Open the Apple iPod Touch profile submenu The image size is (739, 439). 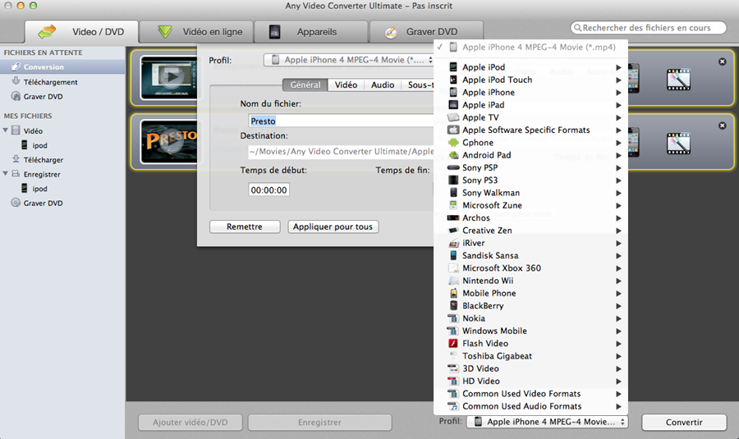pyautogui.click(x=530, y=80)
